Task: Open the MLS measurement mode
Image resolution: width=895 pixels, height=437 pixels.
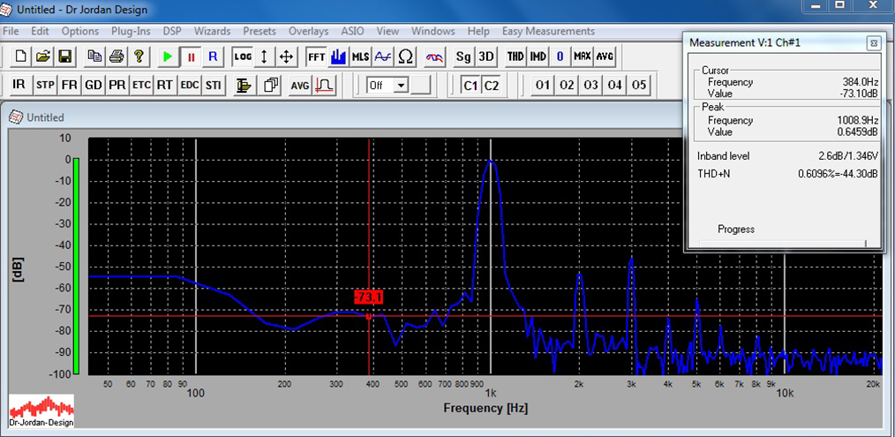Action: point(360,57)
